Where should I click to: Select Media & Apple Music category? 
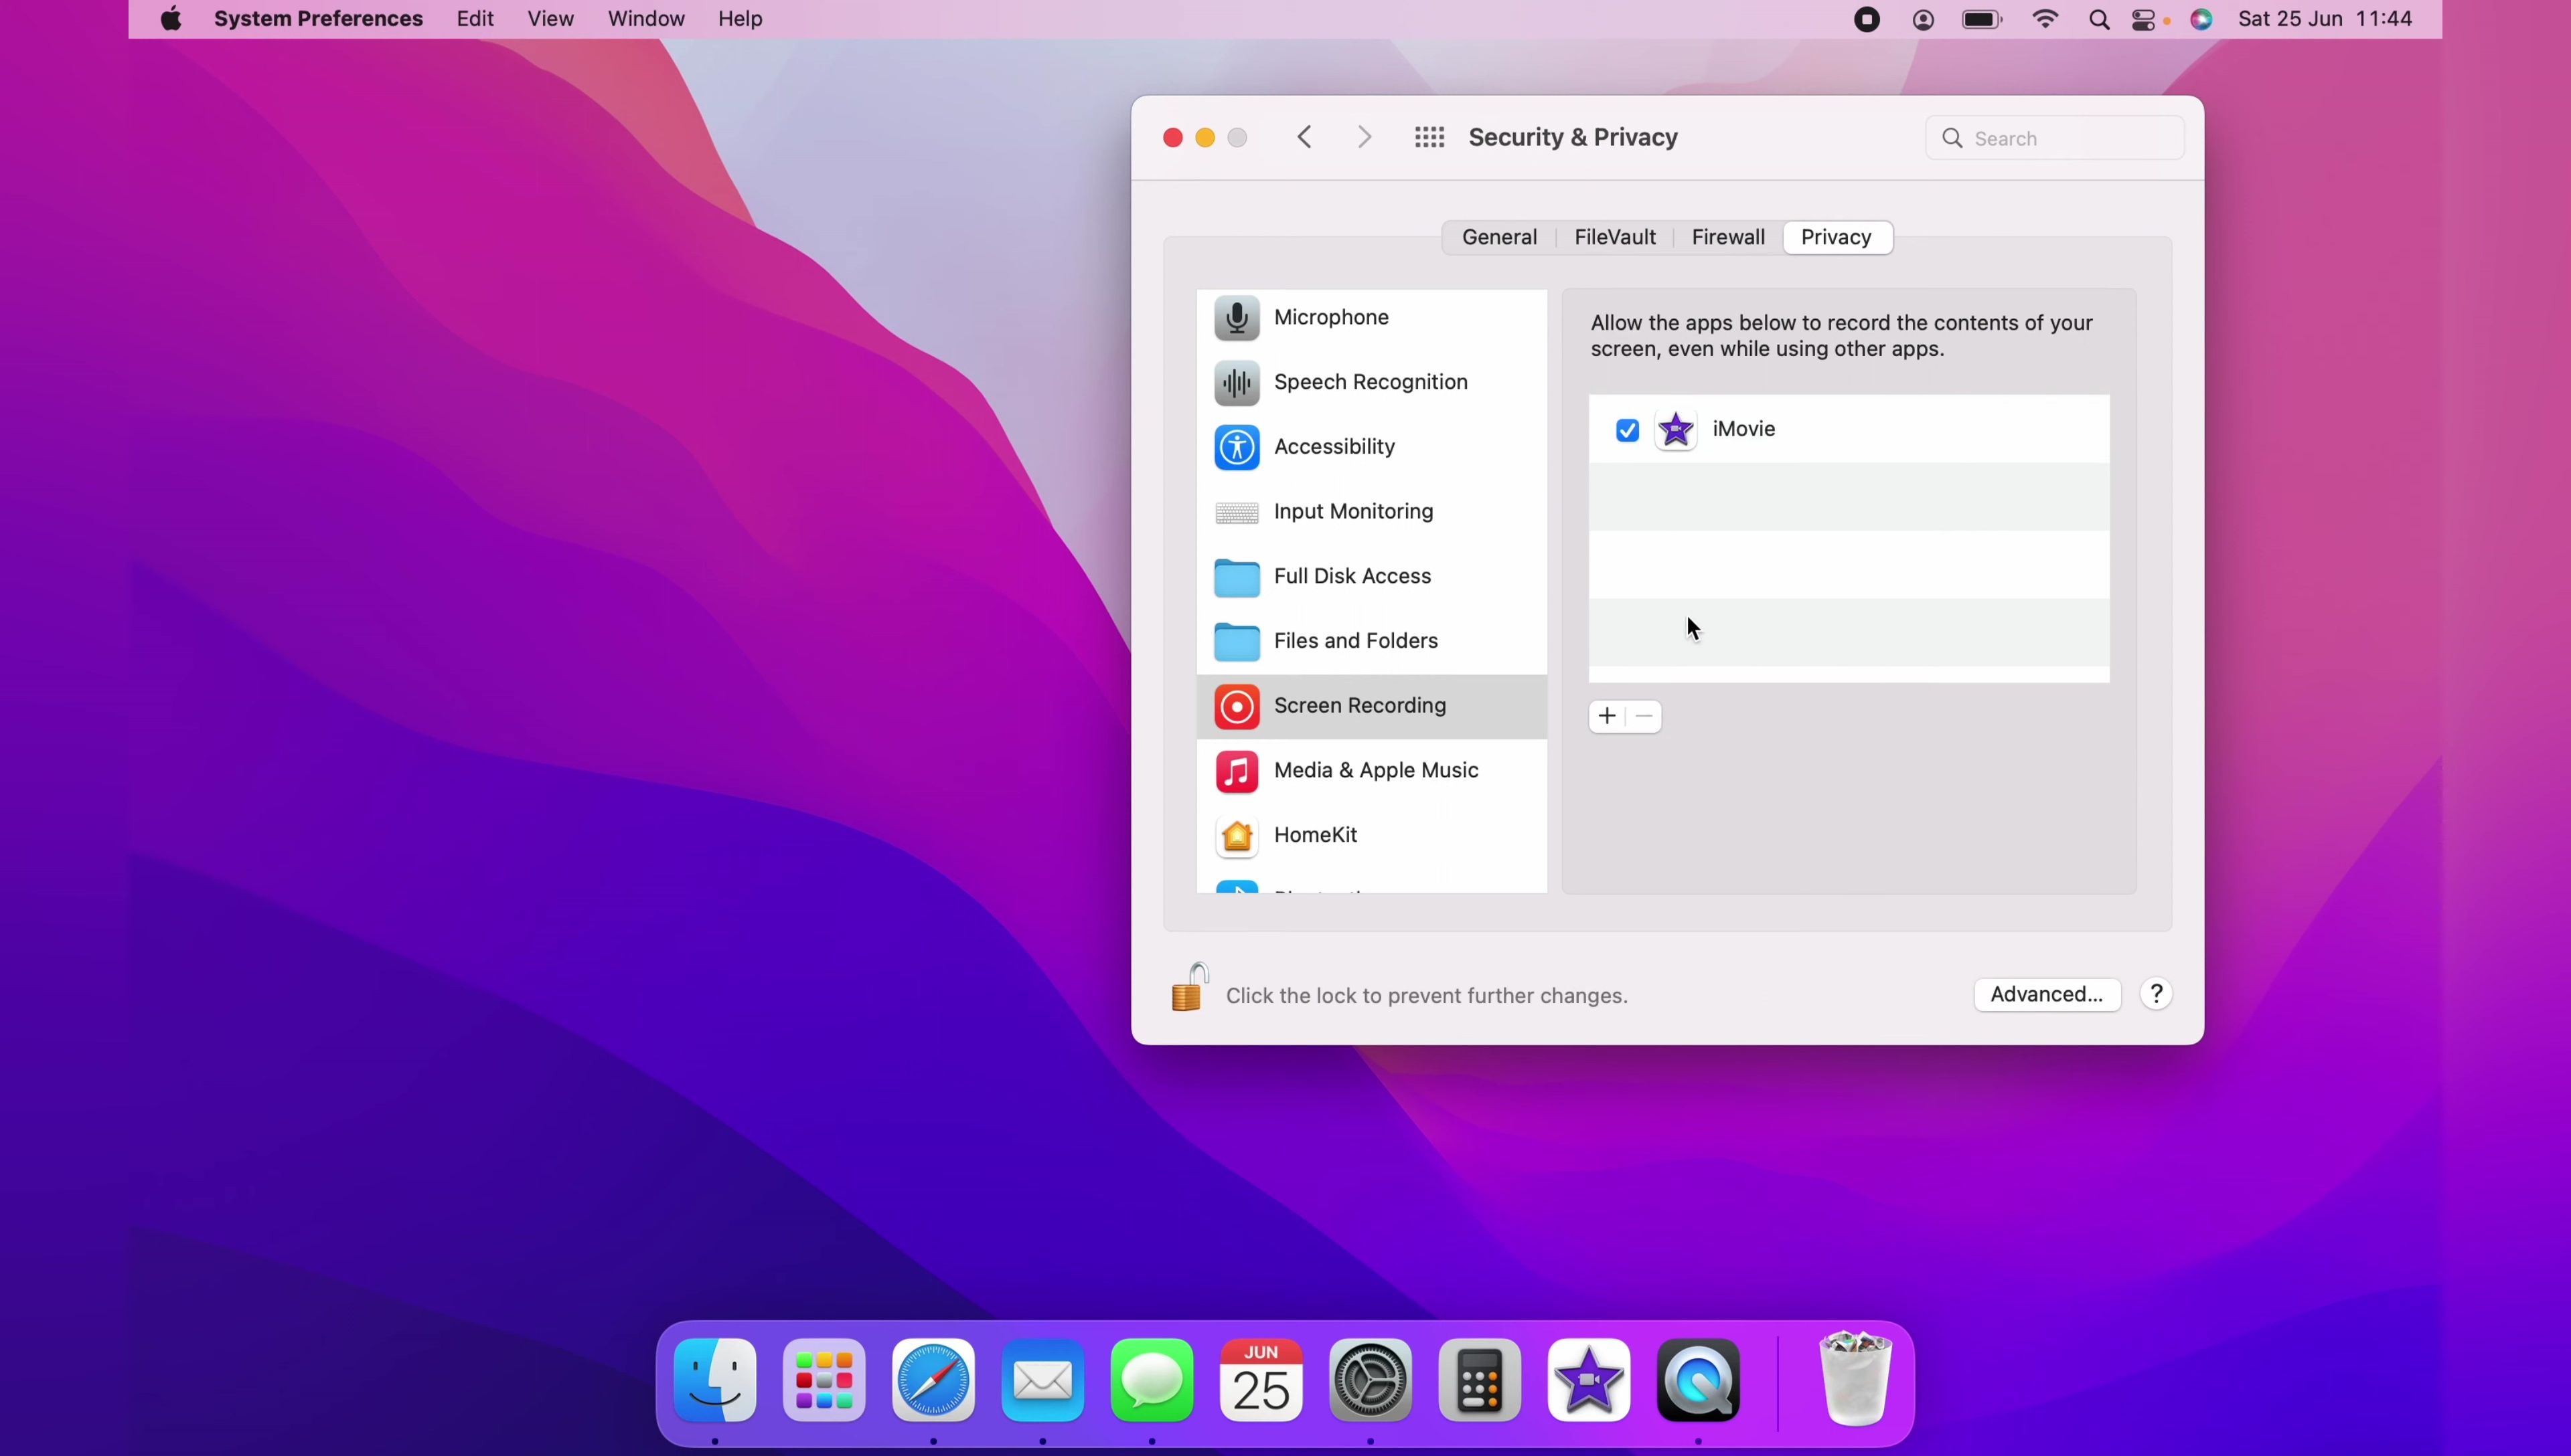1371,771
